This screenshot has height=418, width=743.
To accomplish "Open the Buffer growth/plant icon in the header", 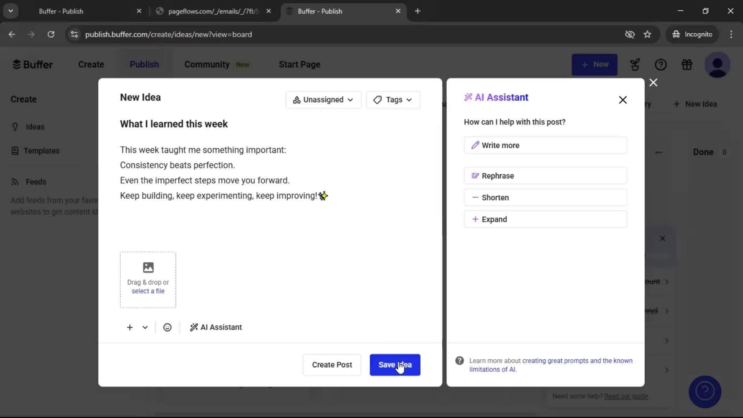I will tap(635, 64).
